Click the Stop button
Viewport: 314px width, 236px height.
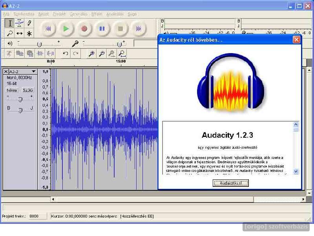tap(120, 29)
